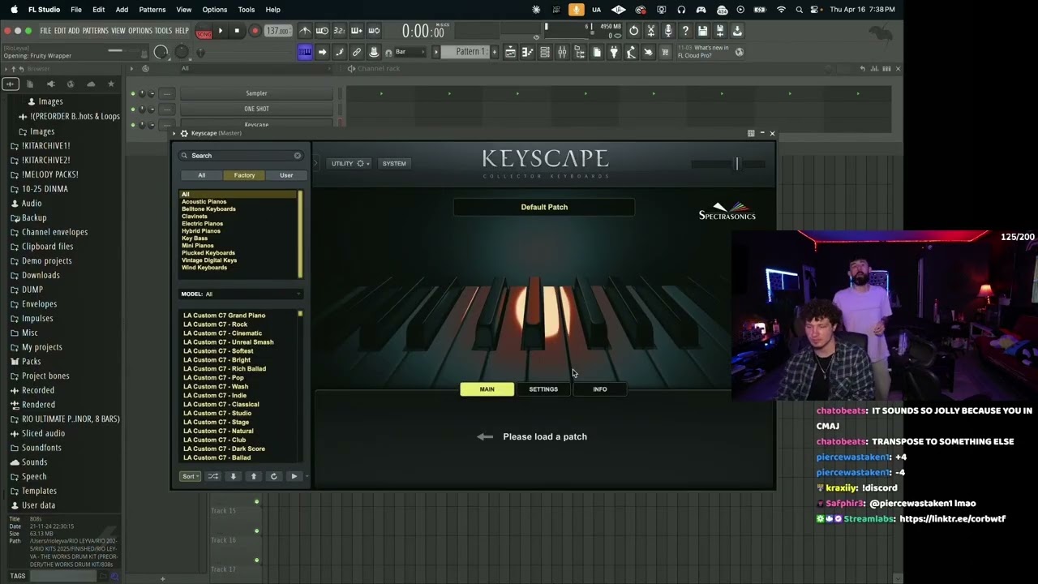The height and width of the screenshot is (584, 1038).
Task: Open the MODEL filter dropdown
Action: [241, 294]
